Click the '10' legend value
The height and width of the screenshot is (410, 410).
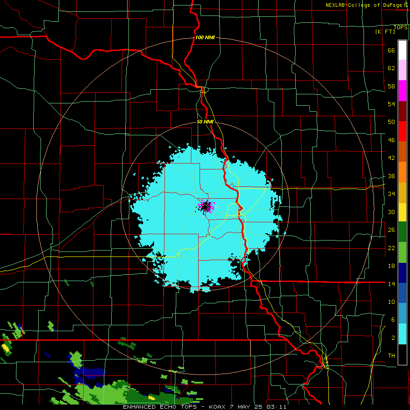coord(391,302)
